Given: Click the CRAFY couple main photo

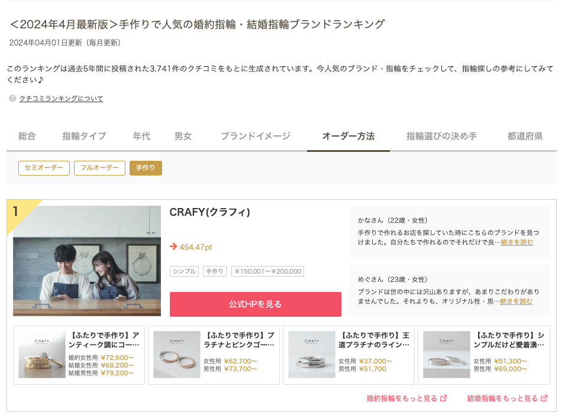Looking at the screenshot, I should tap(87, 261).
